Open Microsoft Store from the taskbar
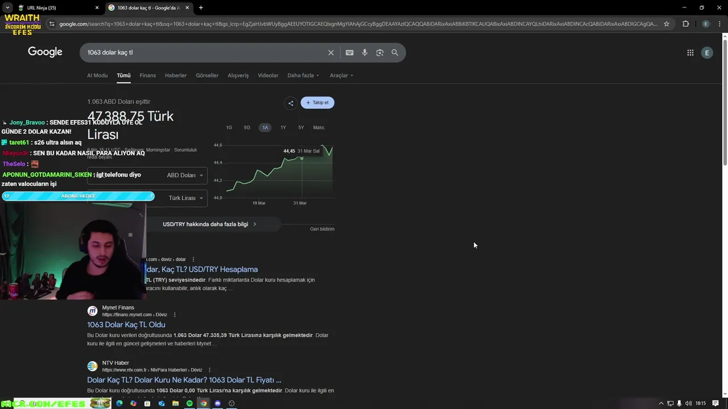Screen dimensions: 728x409 (147, 403)
